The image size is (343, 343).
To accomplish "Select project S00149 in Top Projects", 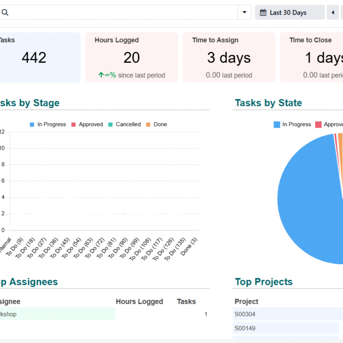I will coord(245,328).
